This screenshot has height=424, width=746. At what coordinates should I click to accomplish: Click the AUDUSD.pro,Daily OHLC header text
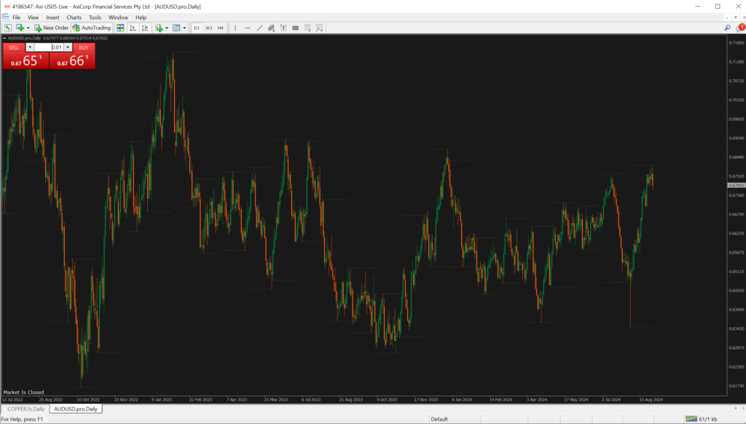pyautogui.click(x=58, y=38)
